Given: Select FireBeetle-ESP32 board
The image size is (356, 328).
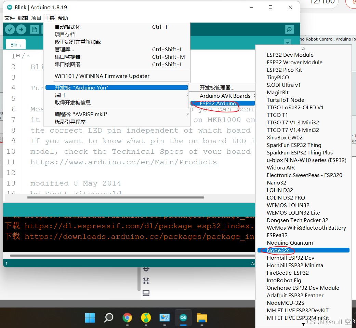Looking at the screenshot, I should (x=303, y=273).
